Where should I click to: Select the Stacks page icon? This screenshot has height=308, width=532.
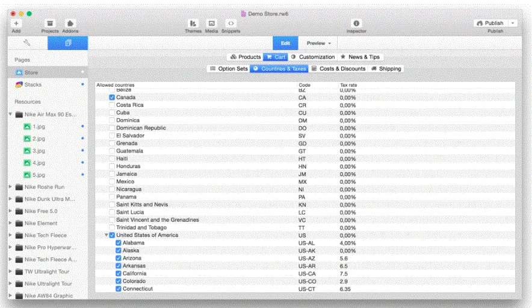pyautogui.click(x=19, y=84)
